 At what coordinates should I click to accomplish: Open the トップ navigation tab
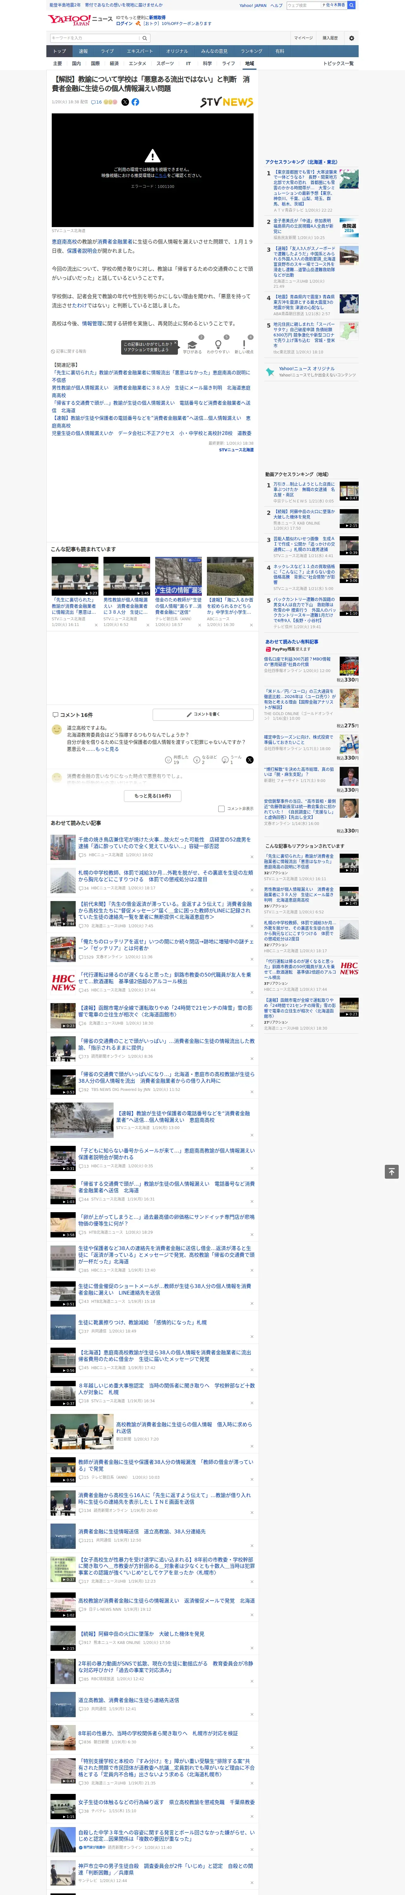coord(60,51)
